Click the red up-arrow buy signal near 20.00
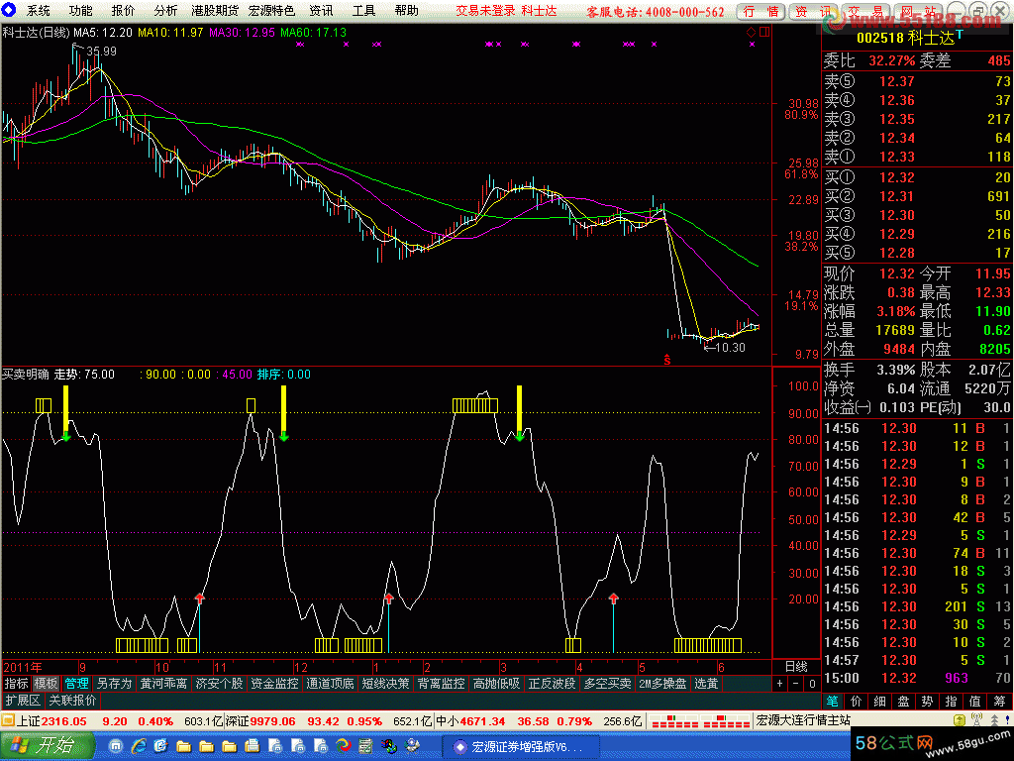 coord(199,598)
